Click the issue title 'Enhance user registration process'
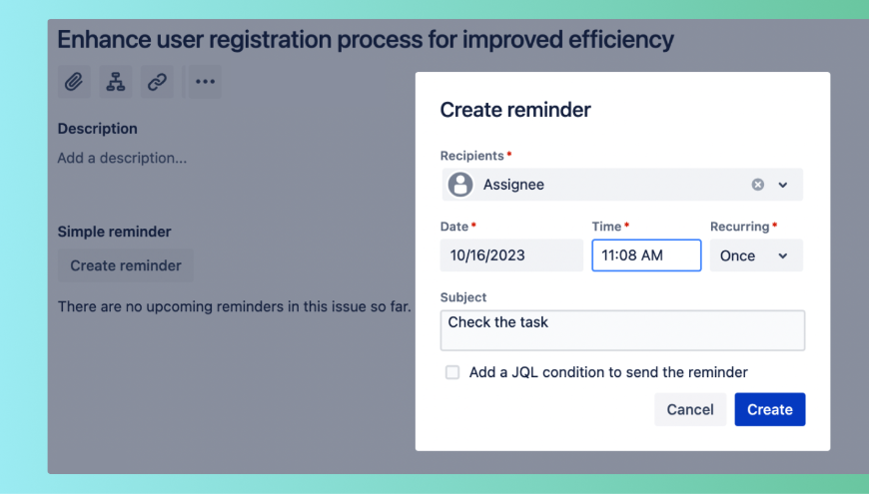The height and width of the screenshot is (494, 869). pos(366,40)
